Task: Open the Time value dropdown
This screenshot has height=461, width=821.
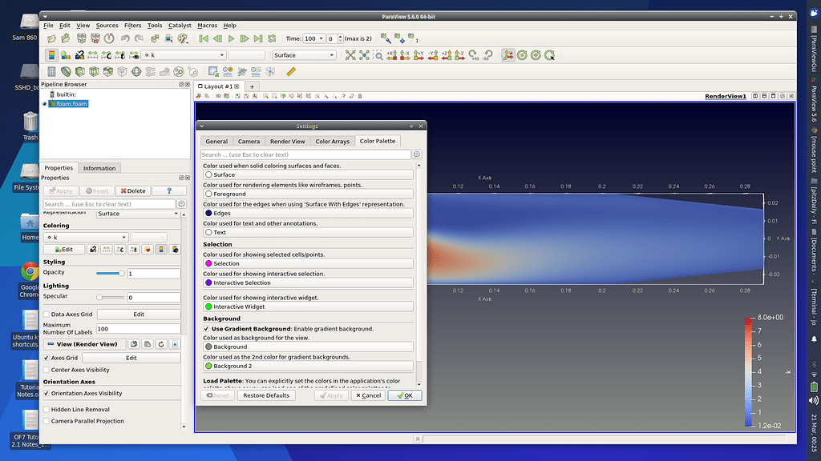Action: click(314, 38)
